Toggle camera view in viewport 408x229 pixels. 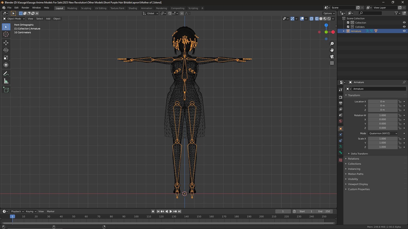point(332,56)
